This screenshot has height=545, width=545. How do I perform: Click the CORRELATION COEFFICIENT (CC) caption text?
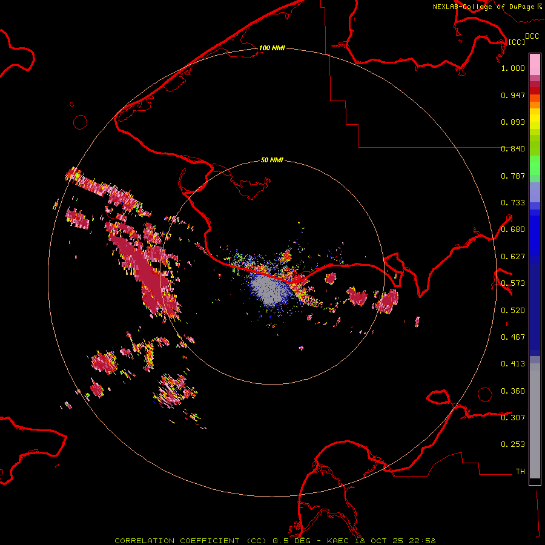coord(191,541)
